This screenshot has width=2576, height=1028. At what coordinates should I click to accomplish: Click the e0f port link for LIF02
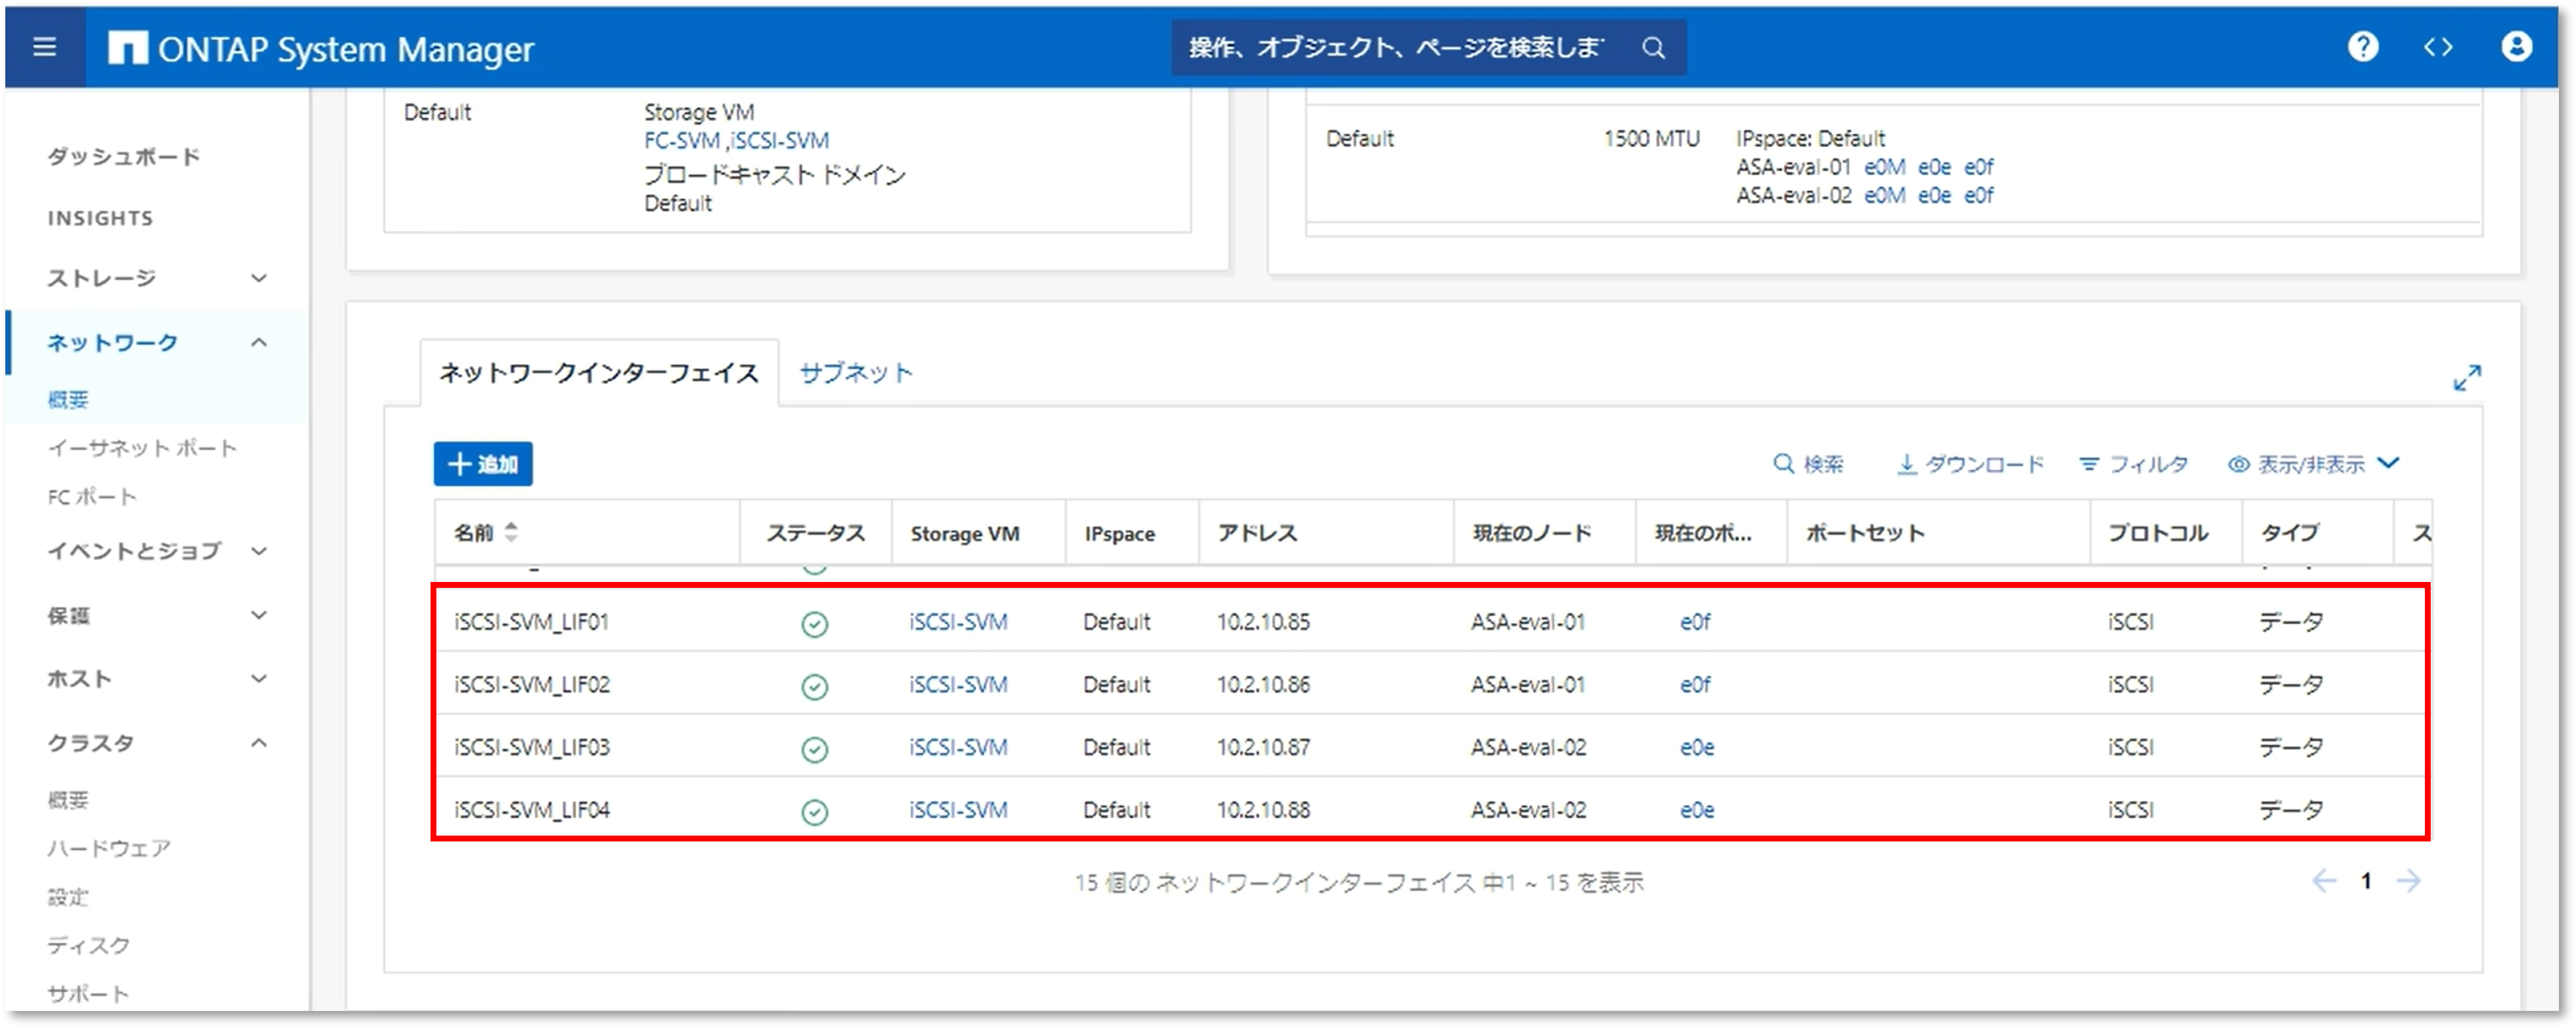coord(1695,685)
